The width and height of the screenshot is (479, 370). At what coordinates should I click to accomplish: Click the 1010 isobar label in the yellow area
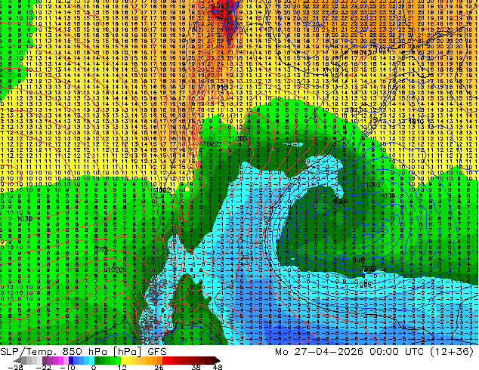click(416, 122)
